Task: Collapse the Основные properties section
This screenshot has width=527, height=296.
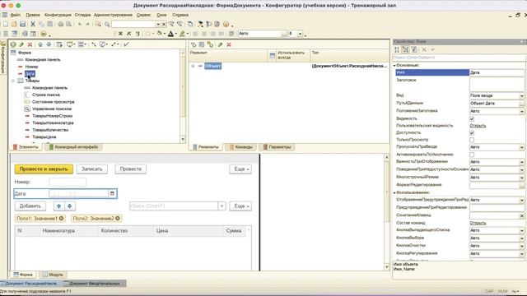Action: click(394, 66)
